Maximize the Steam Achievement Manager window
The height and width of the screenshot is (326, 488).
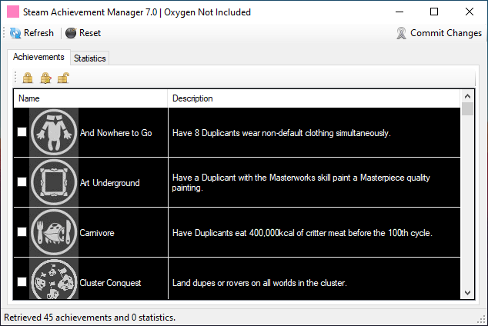coord(434,12)
